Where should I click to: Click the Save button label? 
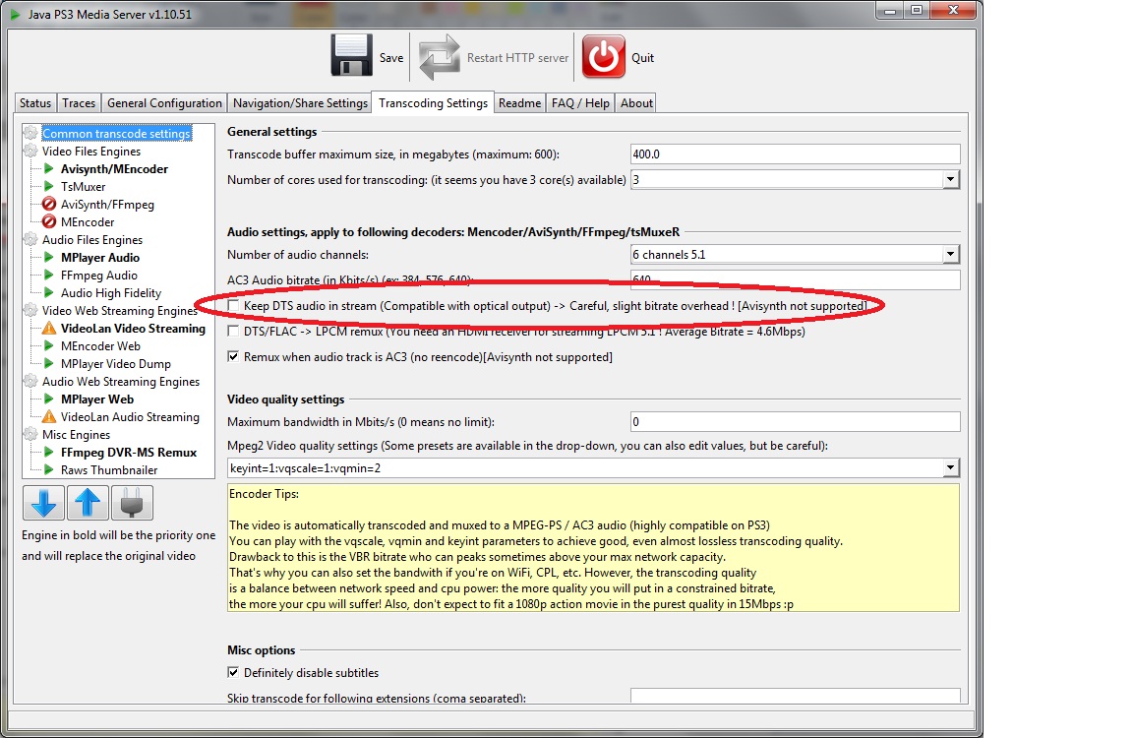click(x=391, y=58)
